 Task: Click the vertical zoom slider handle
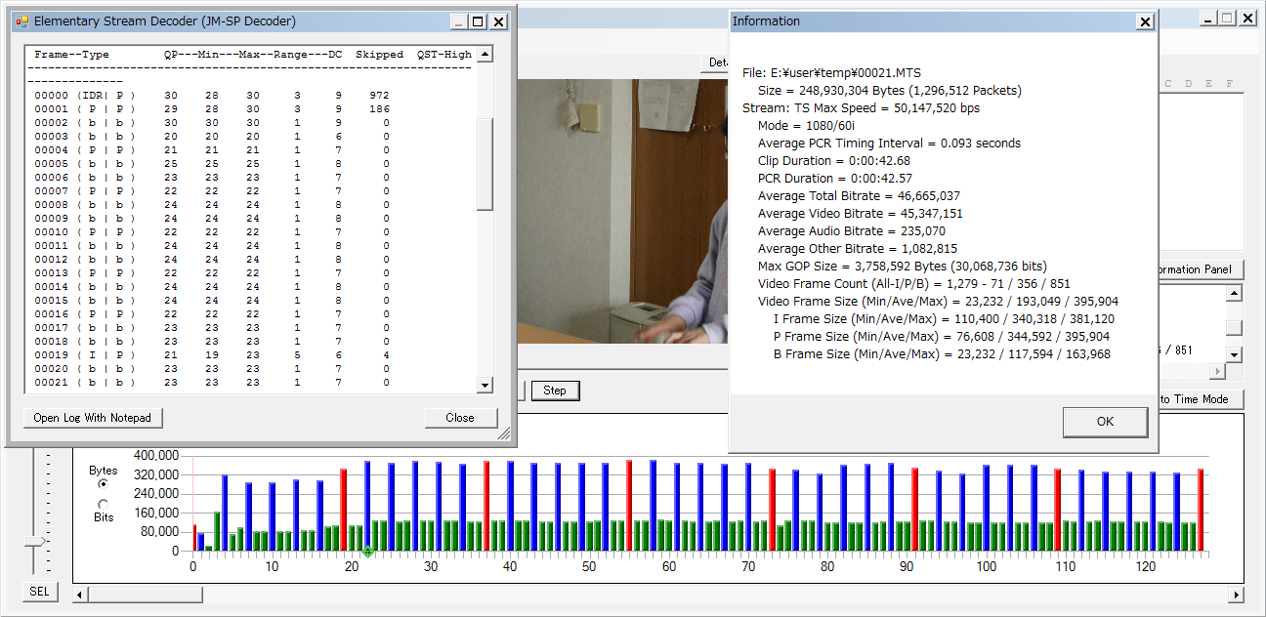pyautogui.click(x=35, y=541)
